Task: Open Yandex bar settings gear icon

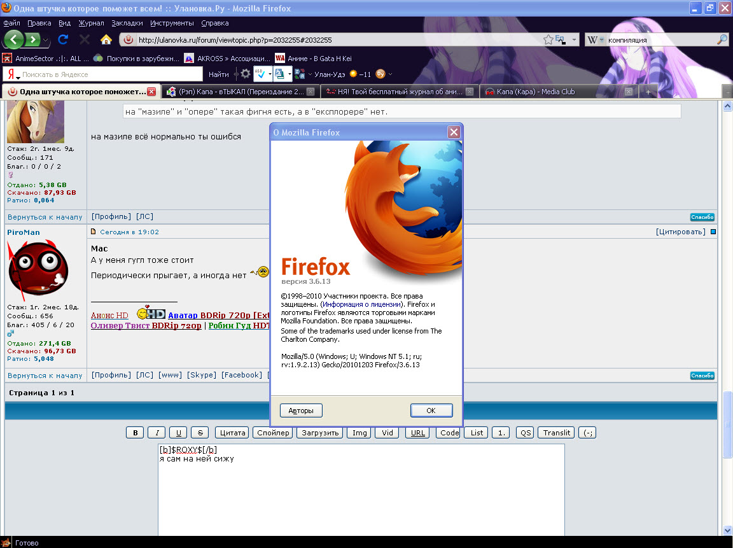Action: 245,74
